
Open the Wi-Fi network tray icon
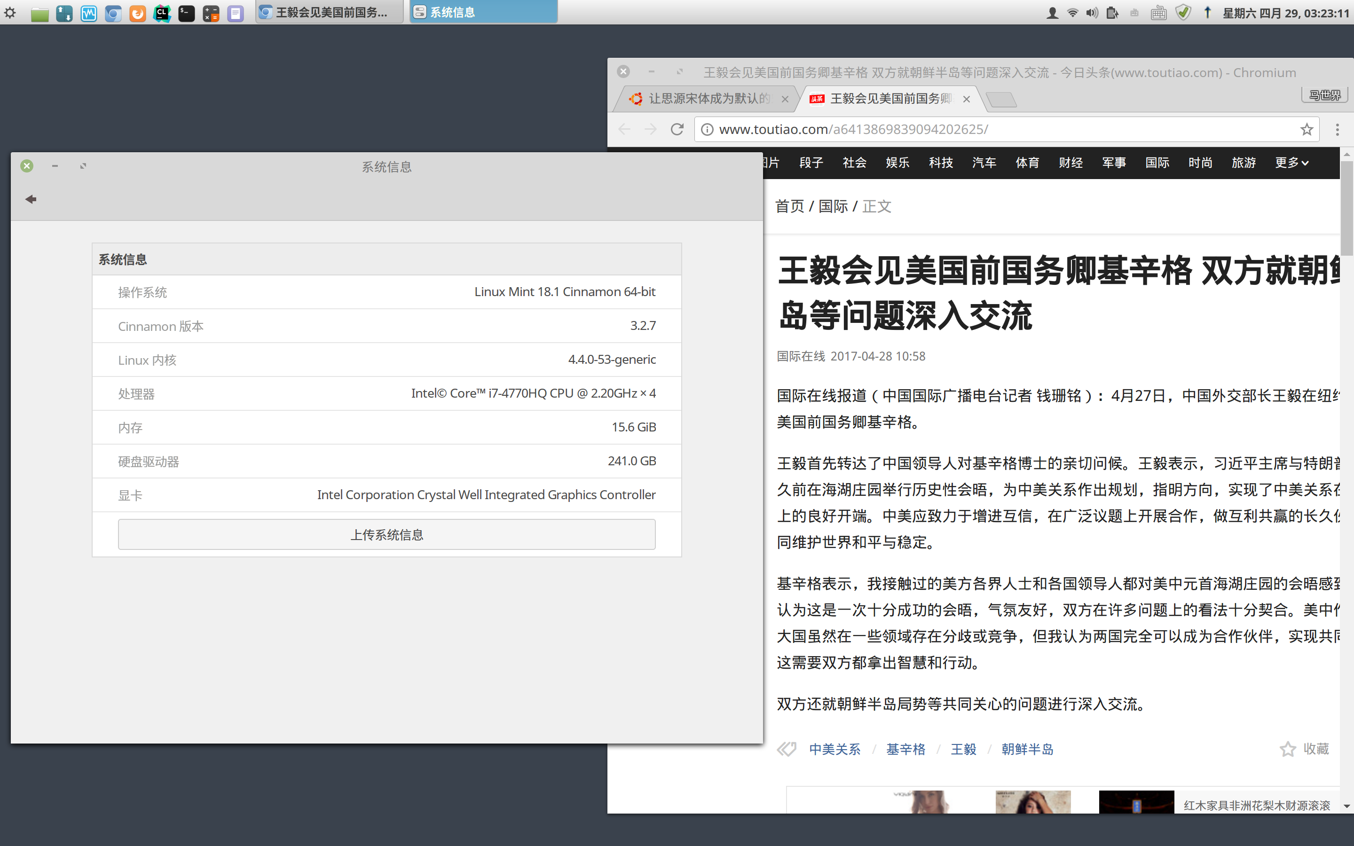point(1072,12)
